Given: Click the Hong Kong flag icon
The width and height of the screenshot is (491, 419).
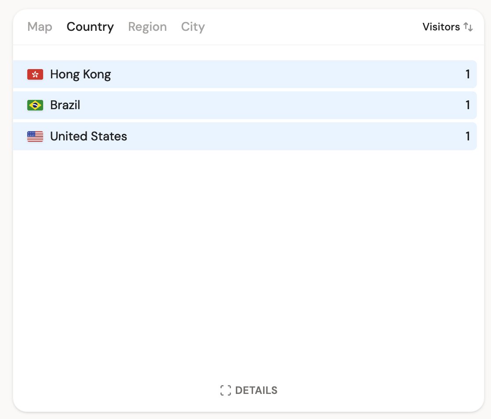Looking at the screenshot, I should 35,74.
